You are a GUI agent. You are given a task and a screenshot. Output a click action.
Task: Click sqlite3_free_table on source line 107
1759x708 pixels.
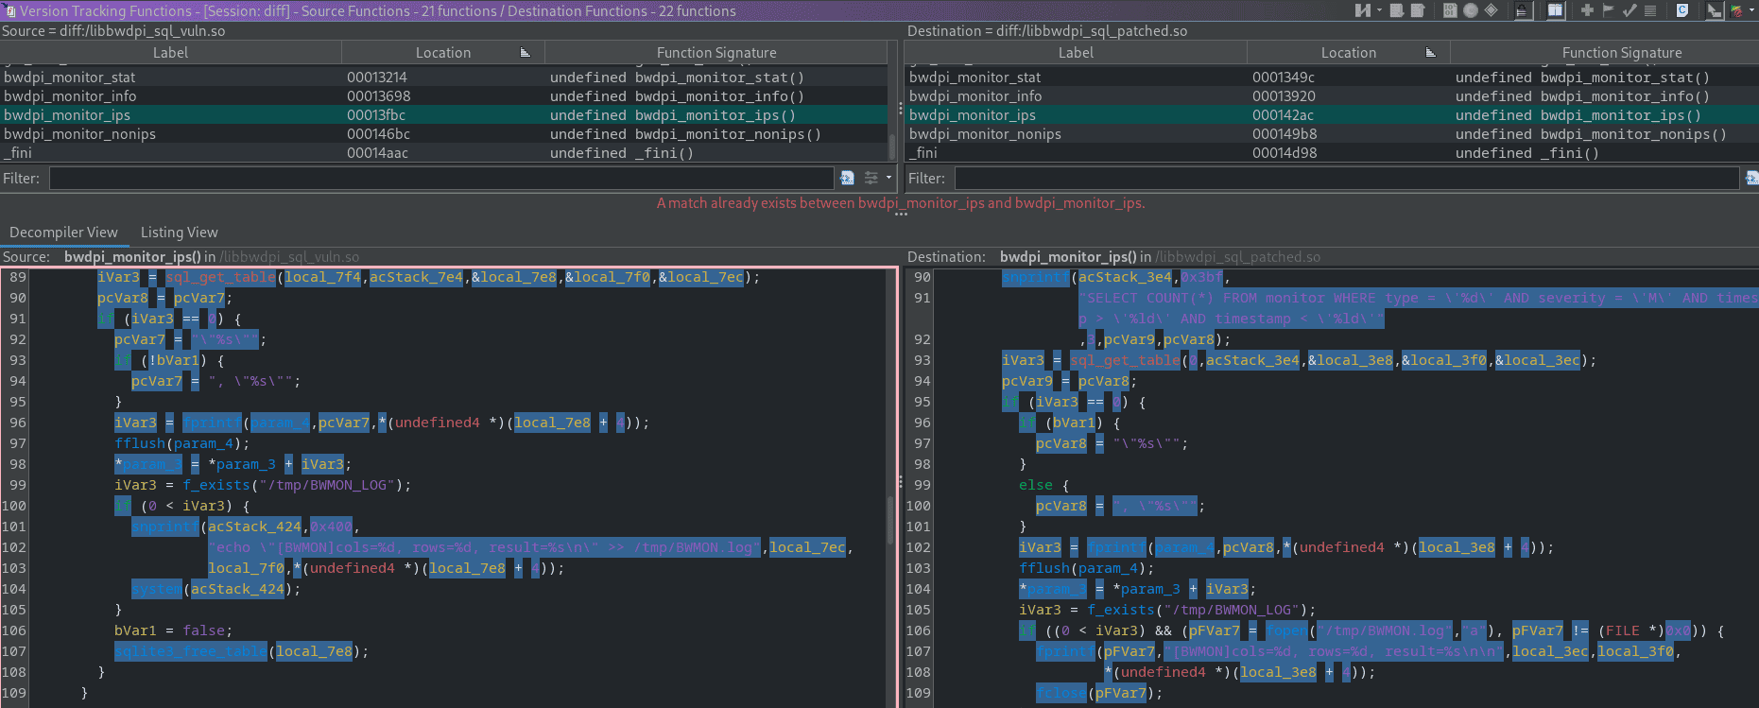click(191, 651)
